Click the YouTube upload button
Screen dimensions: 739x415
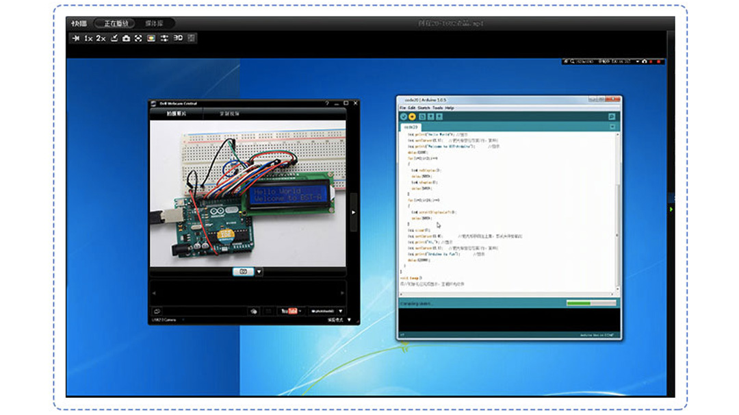(x=289, y=311)
